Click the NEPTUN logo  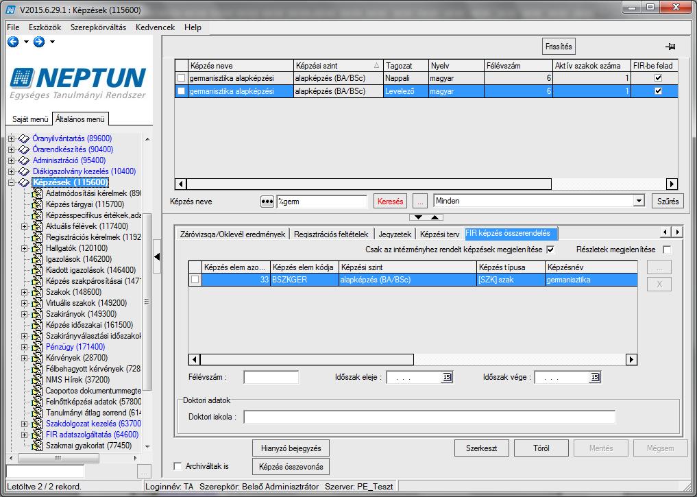click(x=78, y=83)
